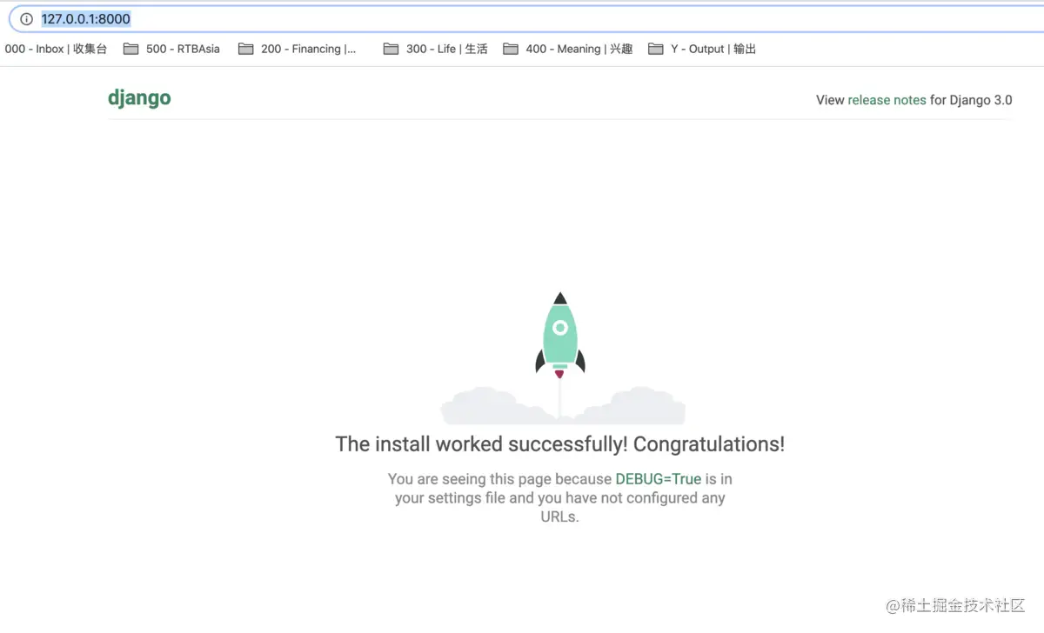Click the site info icon in address bar
1044x633 pixels.
point(26,19)
